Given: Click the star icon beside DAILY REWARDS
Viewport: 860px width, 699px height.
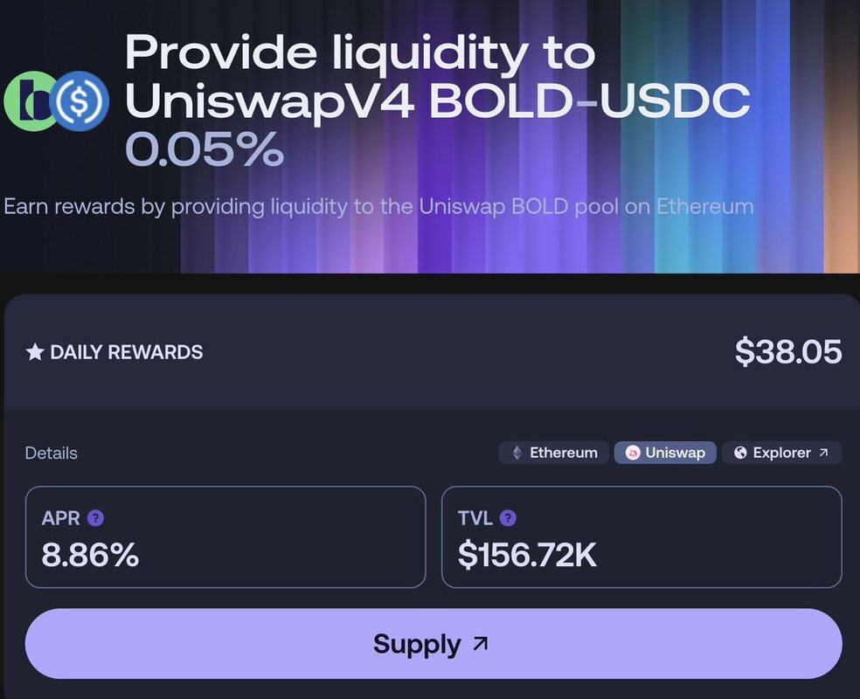Looking at the screenshot, I should click(35, 352).
